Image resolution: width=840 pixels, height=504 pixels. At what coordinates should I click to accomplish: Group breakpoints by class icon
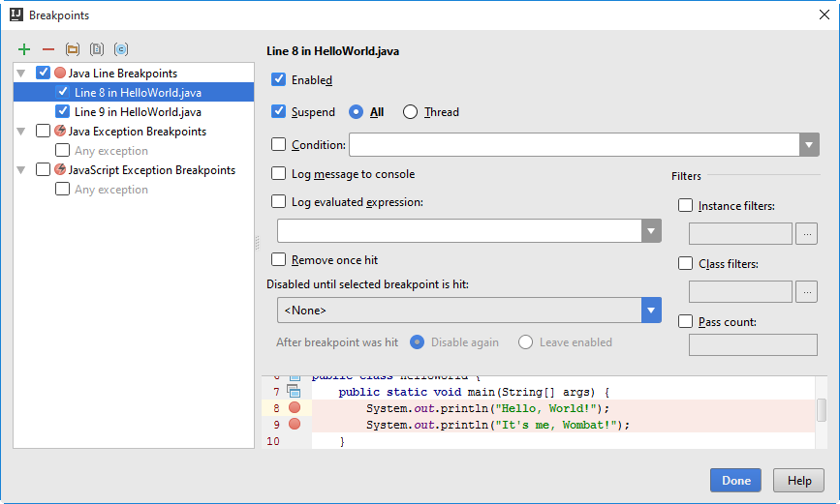point(121,49)
